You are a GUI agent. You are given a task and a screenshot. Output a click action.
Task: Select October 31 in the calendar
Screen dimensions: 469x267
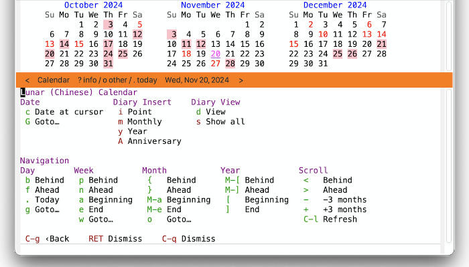click(109, 64)
